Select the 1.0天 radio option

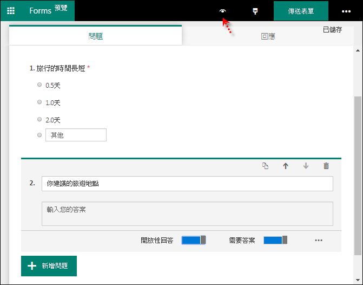click(39, 102)
